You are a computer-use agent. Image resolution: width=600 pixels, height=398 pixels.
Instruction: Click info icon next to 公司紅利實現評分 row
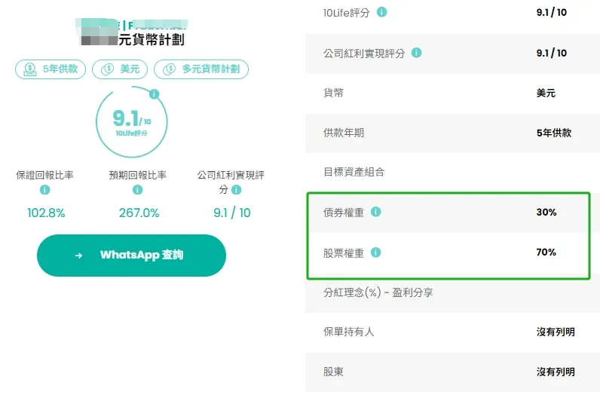(417, 53)
